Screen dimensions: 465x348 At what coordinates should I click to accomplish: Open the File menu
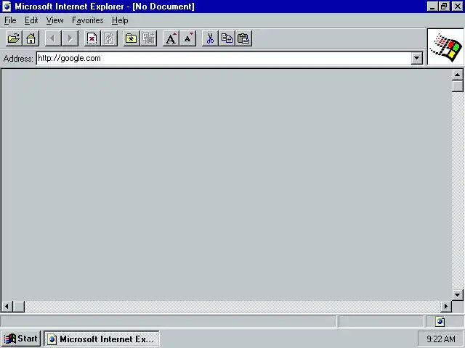10,20
